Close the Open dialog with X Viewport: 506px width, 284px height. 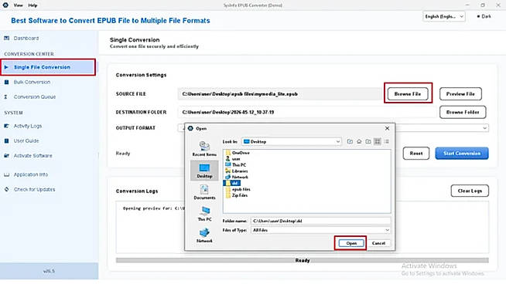[388, 128]
